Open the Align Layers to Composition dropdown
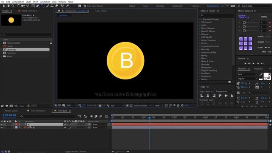 [225, 91]
